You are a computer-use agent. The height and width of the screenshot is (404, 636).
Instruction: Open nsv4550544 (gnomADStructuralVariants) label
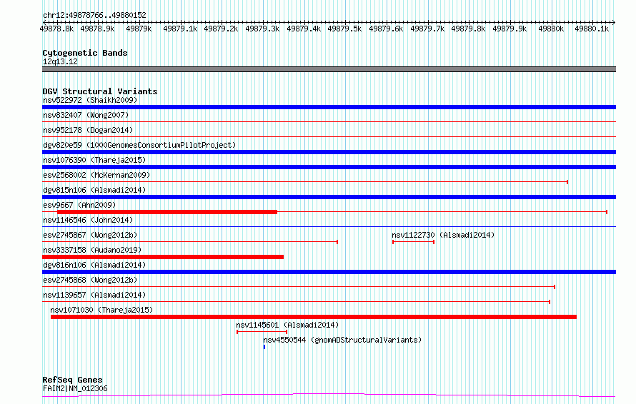[342, 340]
